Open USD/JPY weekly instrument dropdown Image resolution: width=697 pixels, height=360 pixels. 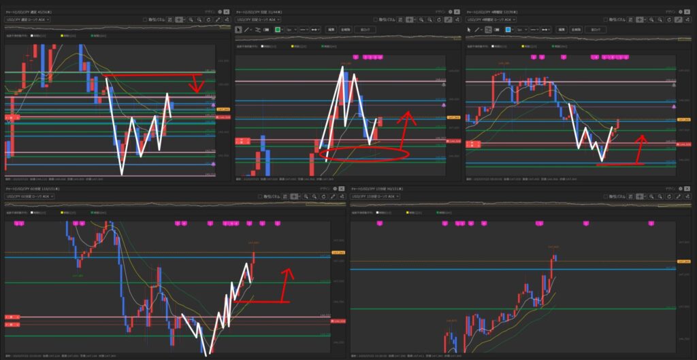point(27,20)
